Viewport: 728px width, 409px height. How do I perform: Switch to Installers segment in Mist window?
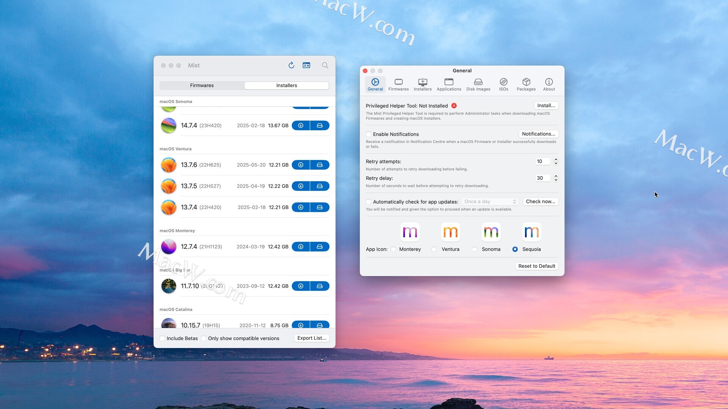pos(287,86)
